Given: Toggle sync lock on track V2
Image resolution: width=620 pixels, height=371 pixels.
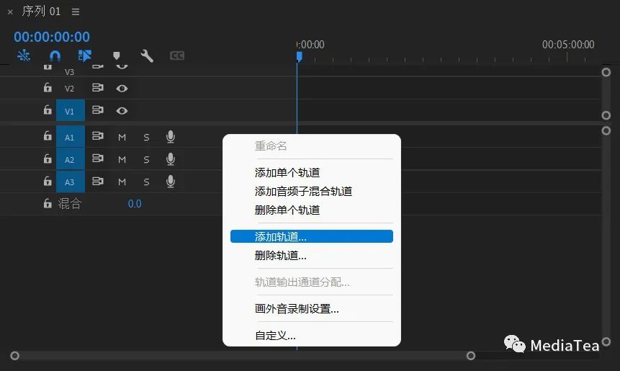Looking at the screenshot, I should point(98,87).
